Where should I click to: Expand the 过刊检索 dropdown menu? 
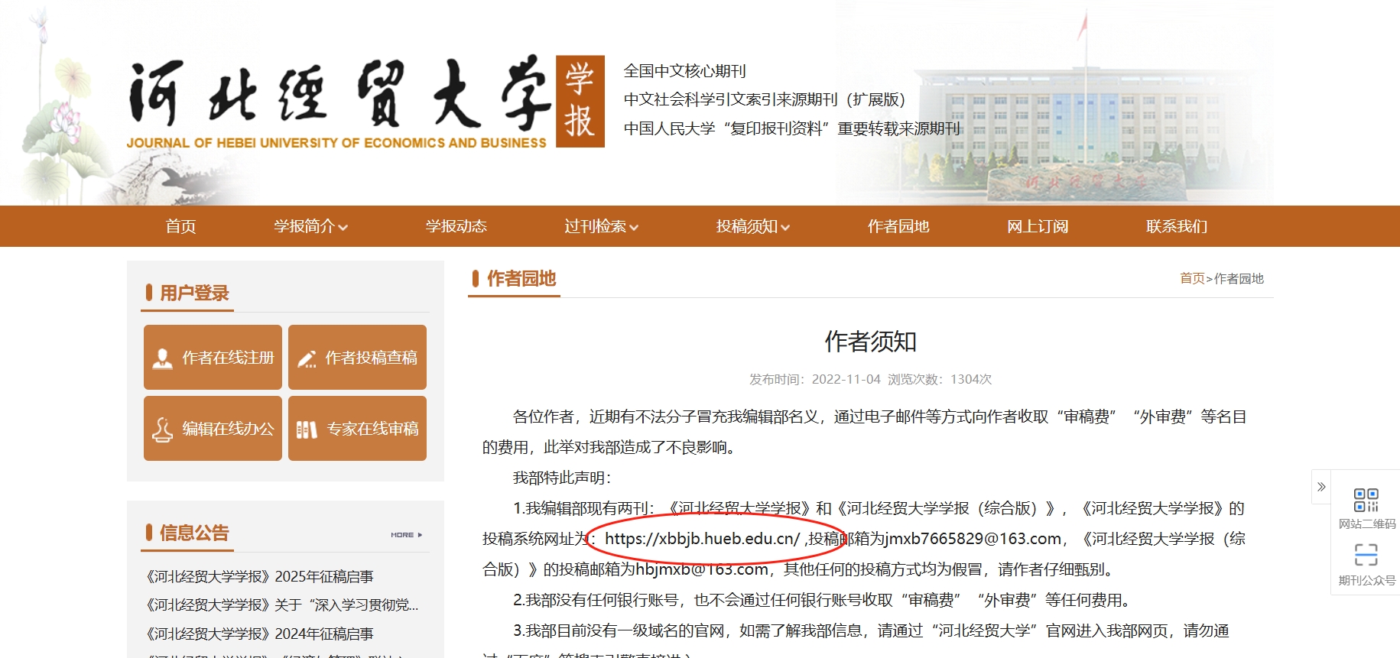tap(601, 226)
